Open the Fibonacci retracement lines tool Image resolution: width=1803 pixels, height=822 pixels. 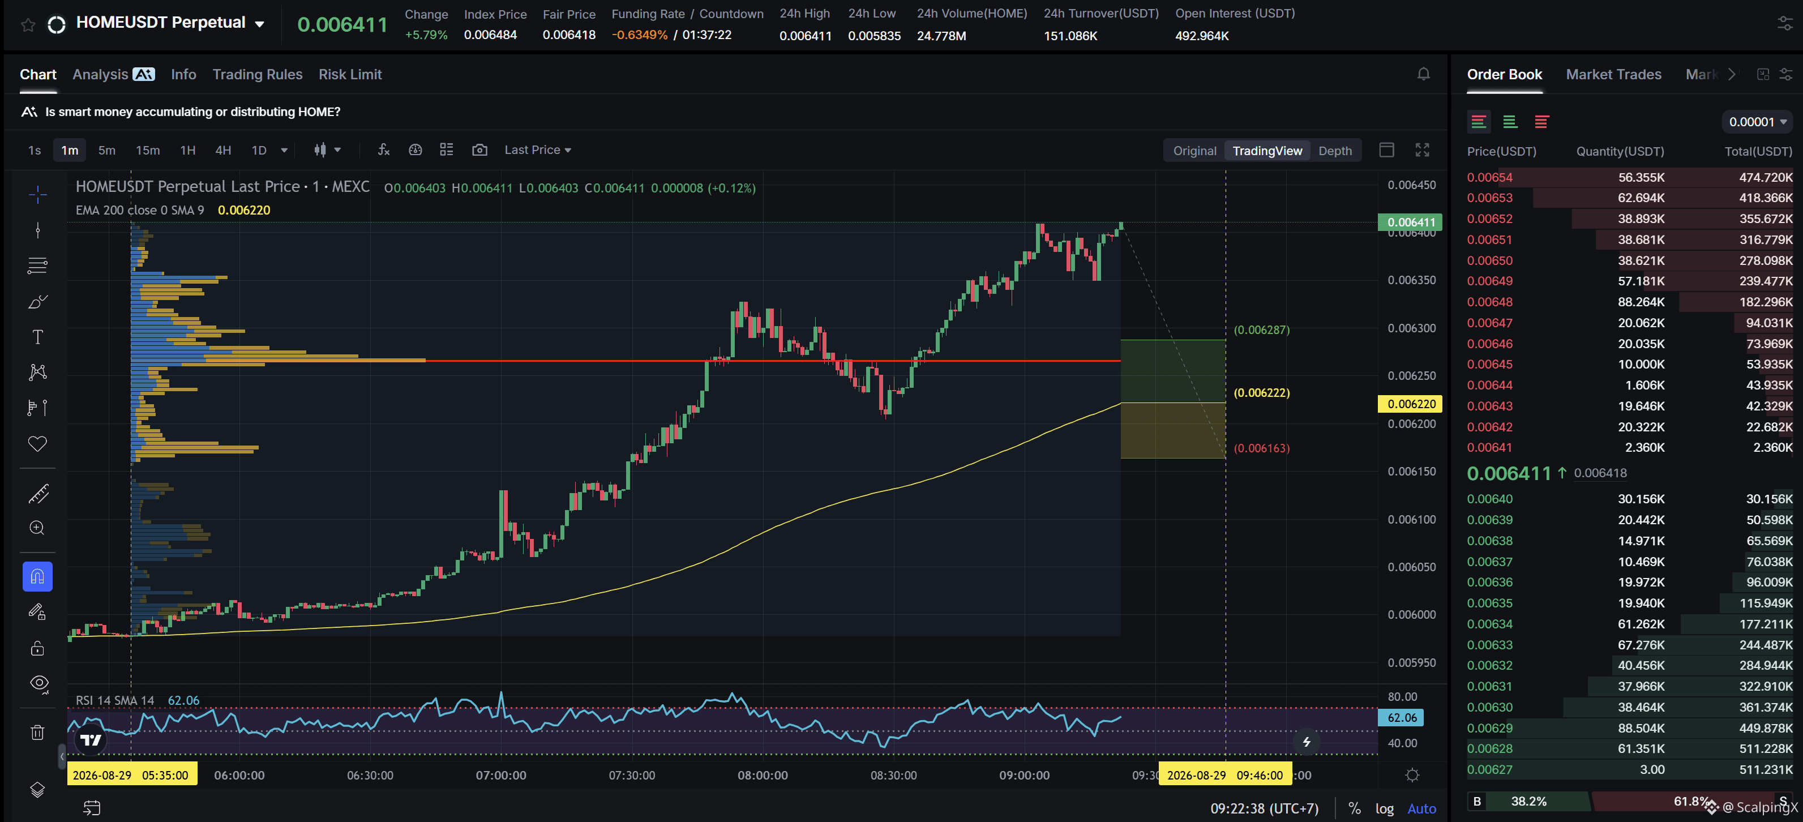coord(38,266)
